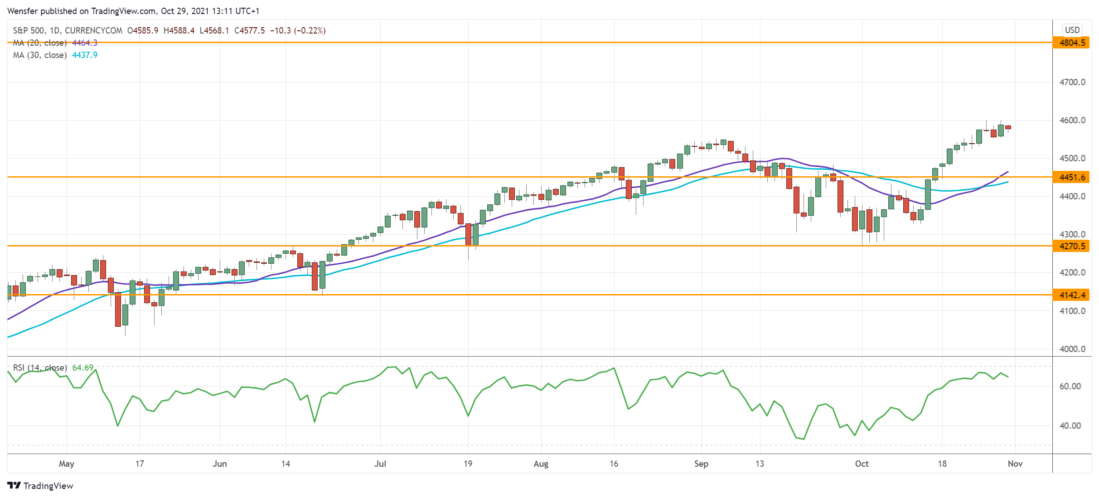
Task: Click the Oct date axis label
Action: click(862, 464)
